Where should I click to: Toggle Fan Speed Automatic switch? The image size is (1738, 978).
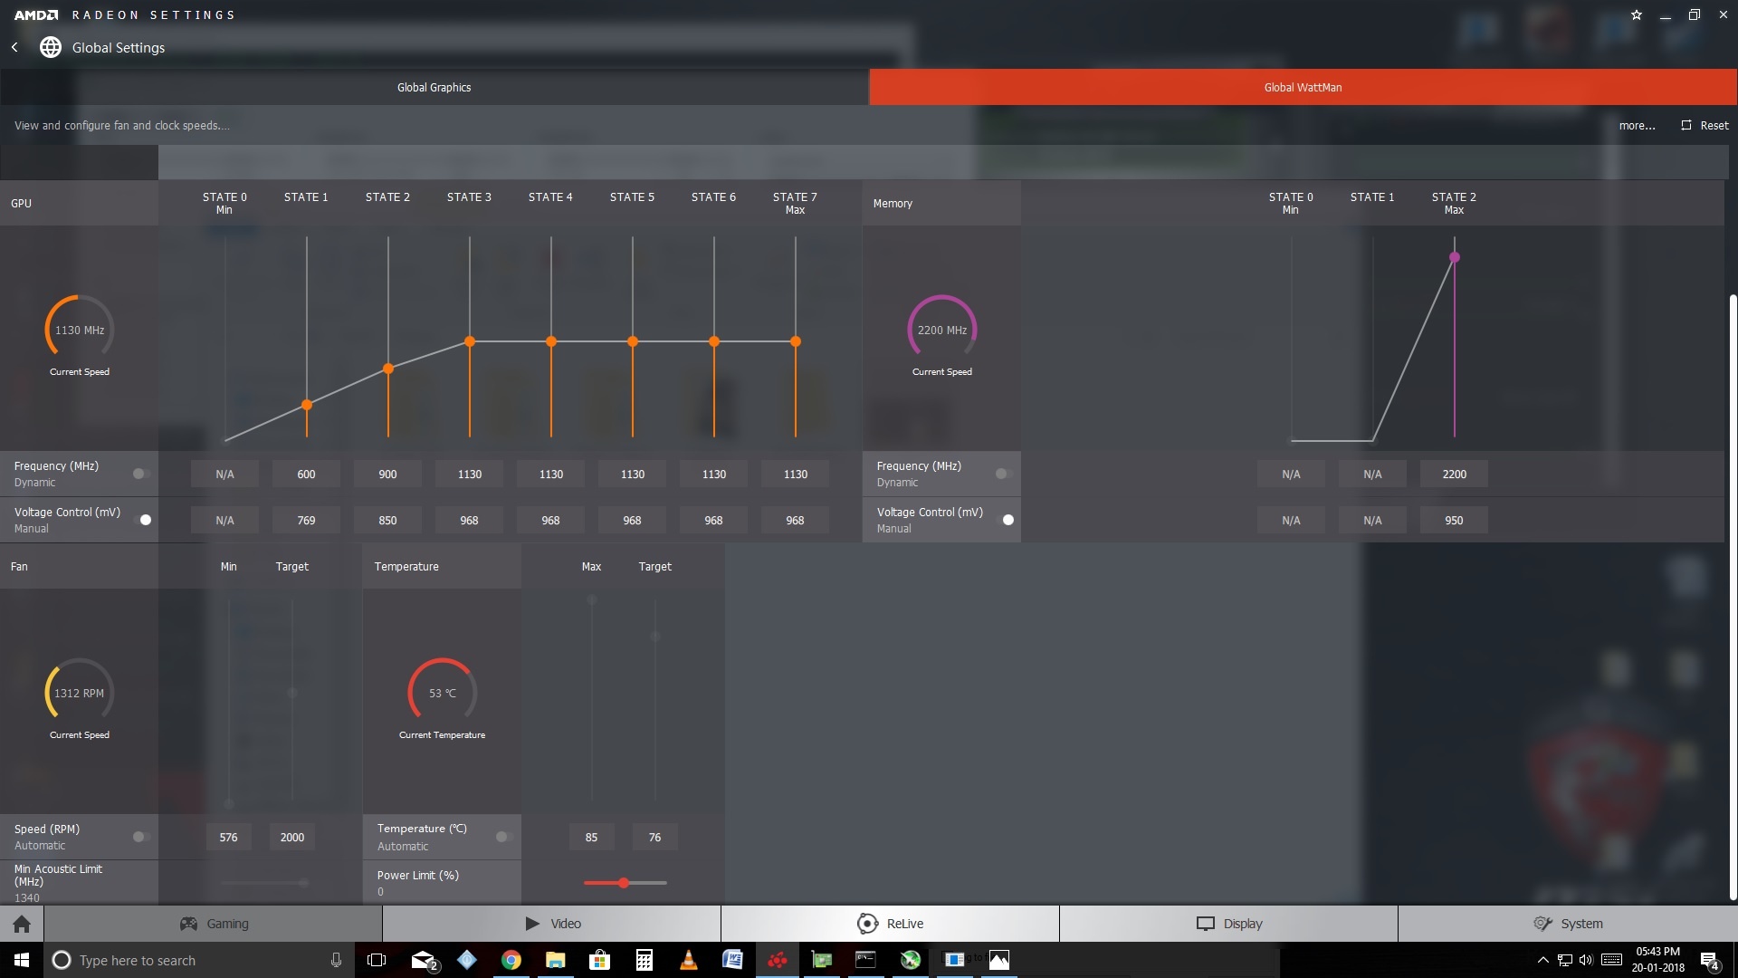pyautogui.click(x=141, y=837)
